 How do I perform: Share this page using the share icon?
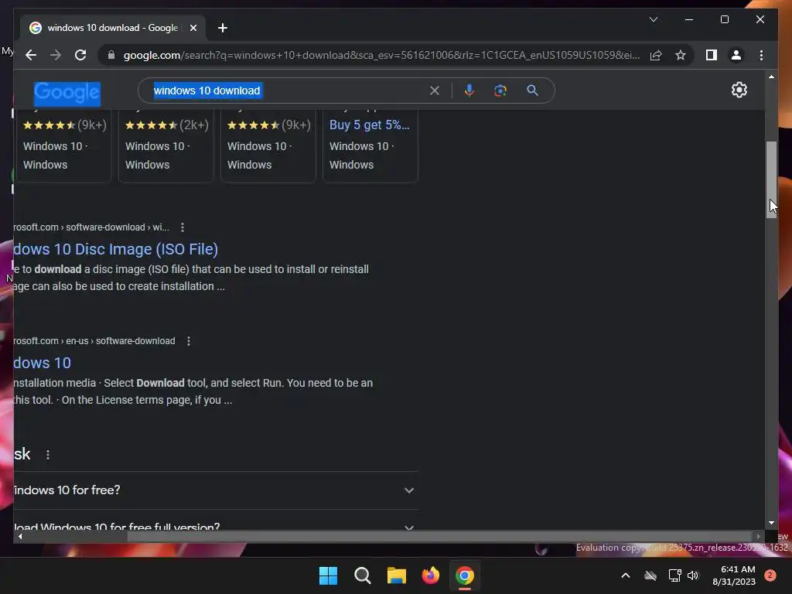[x=656, y=55]
